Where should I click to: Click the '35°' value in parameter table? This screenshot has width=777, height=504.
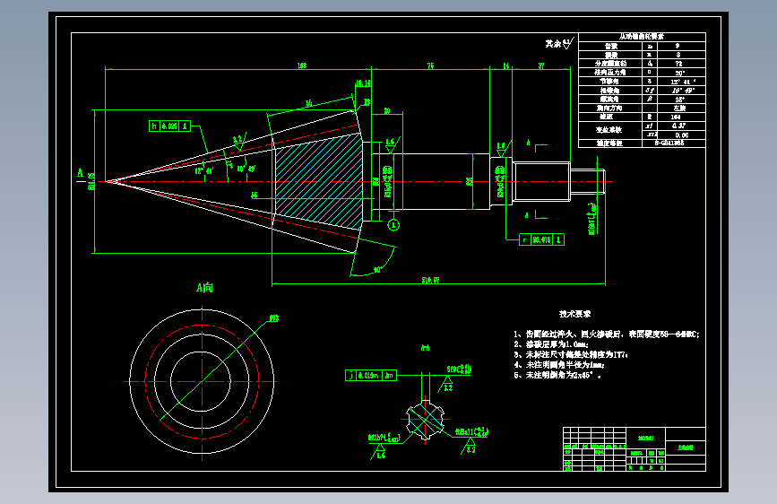click(x=680, y=100)
